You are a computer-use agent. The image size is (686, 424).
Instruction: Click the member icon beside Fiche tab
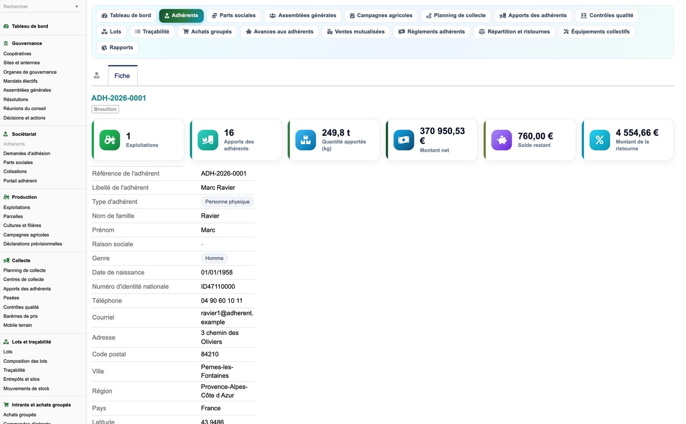pyautogui.click(x=97, y=75)
